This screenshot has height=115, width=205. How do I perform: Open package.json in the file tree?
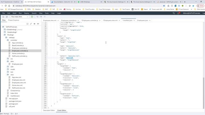click(13, 104)
